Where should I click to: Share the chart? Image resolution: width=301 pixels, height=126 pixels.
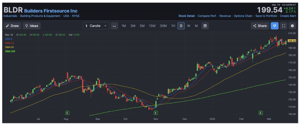click(260, 26)
